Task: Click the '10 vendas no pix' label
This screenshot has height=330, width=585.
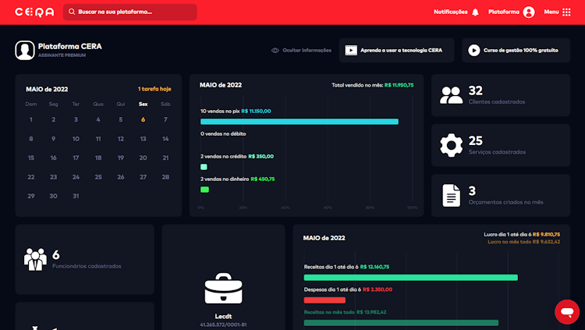Action: (x=220, y=112)
